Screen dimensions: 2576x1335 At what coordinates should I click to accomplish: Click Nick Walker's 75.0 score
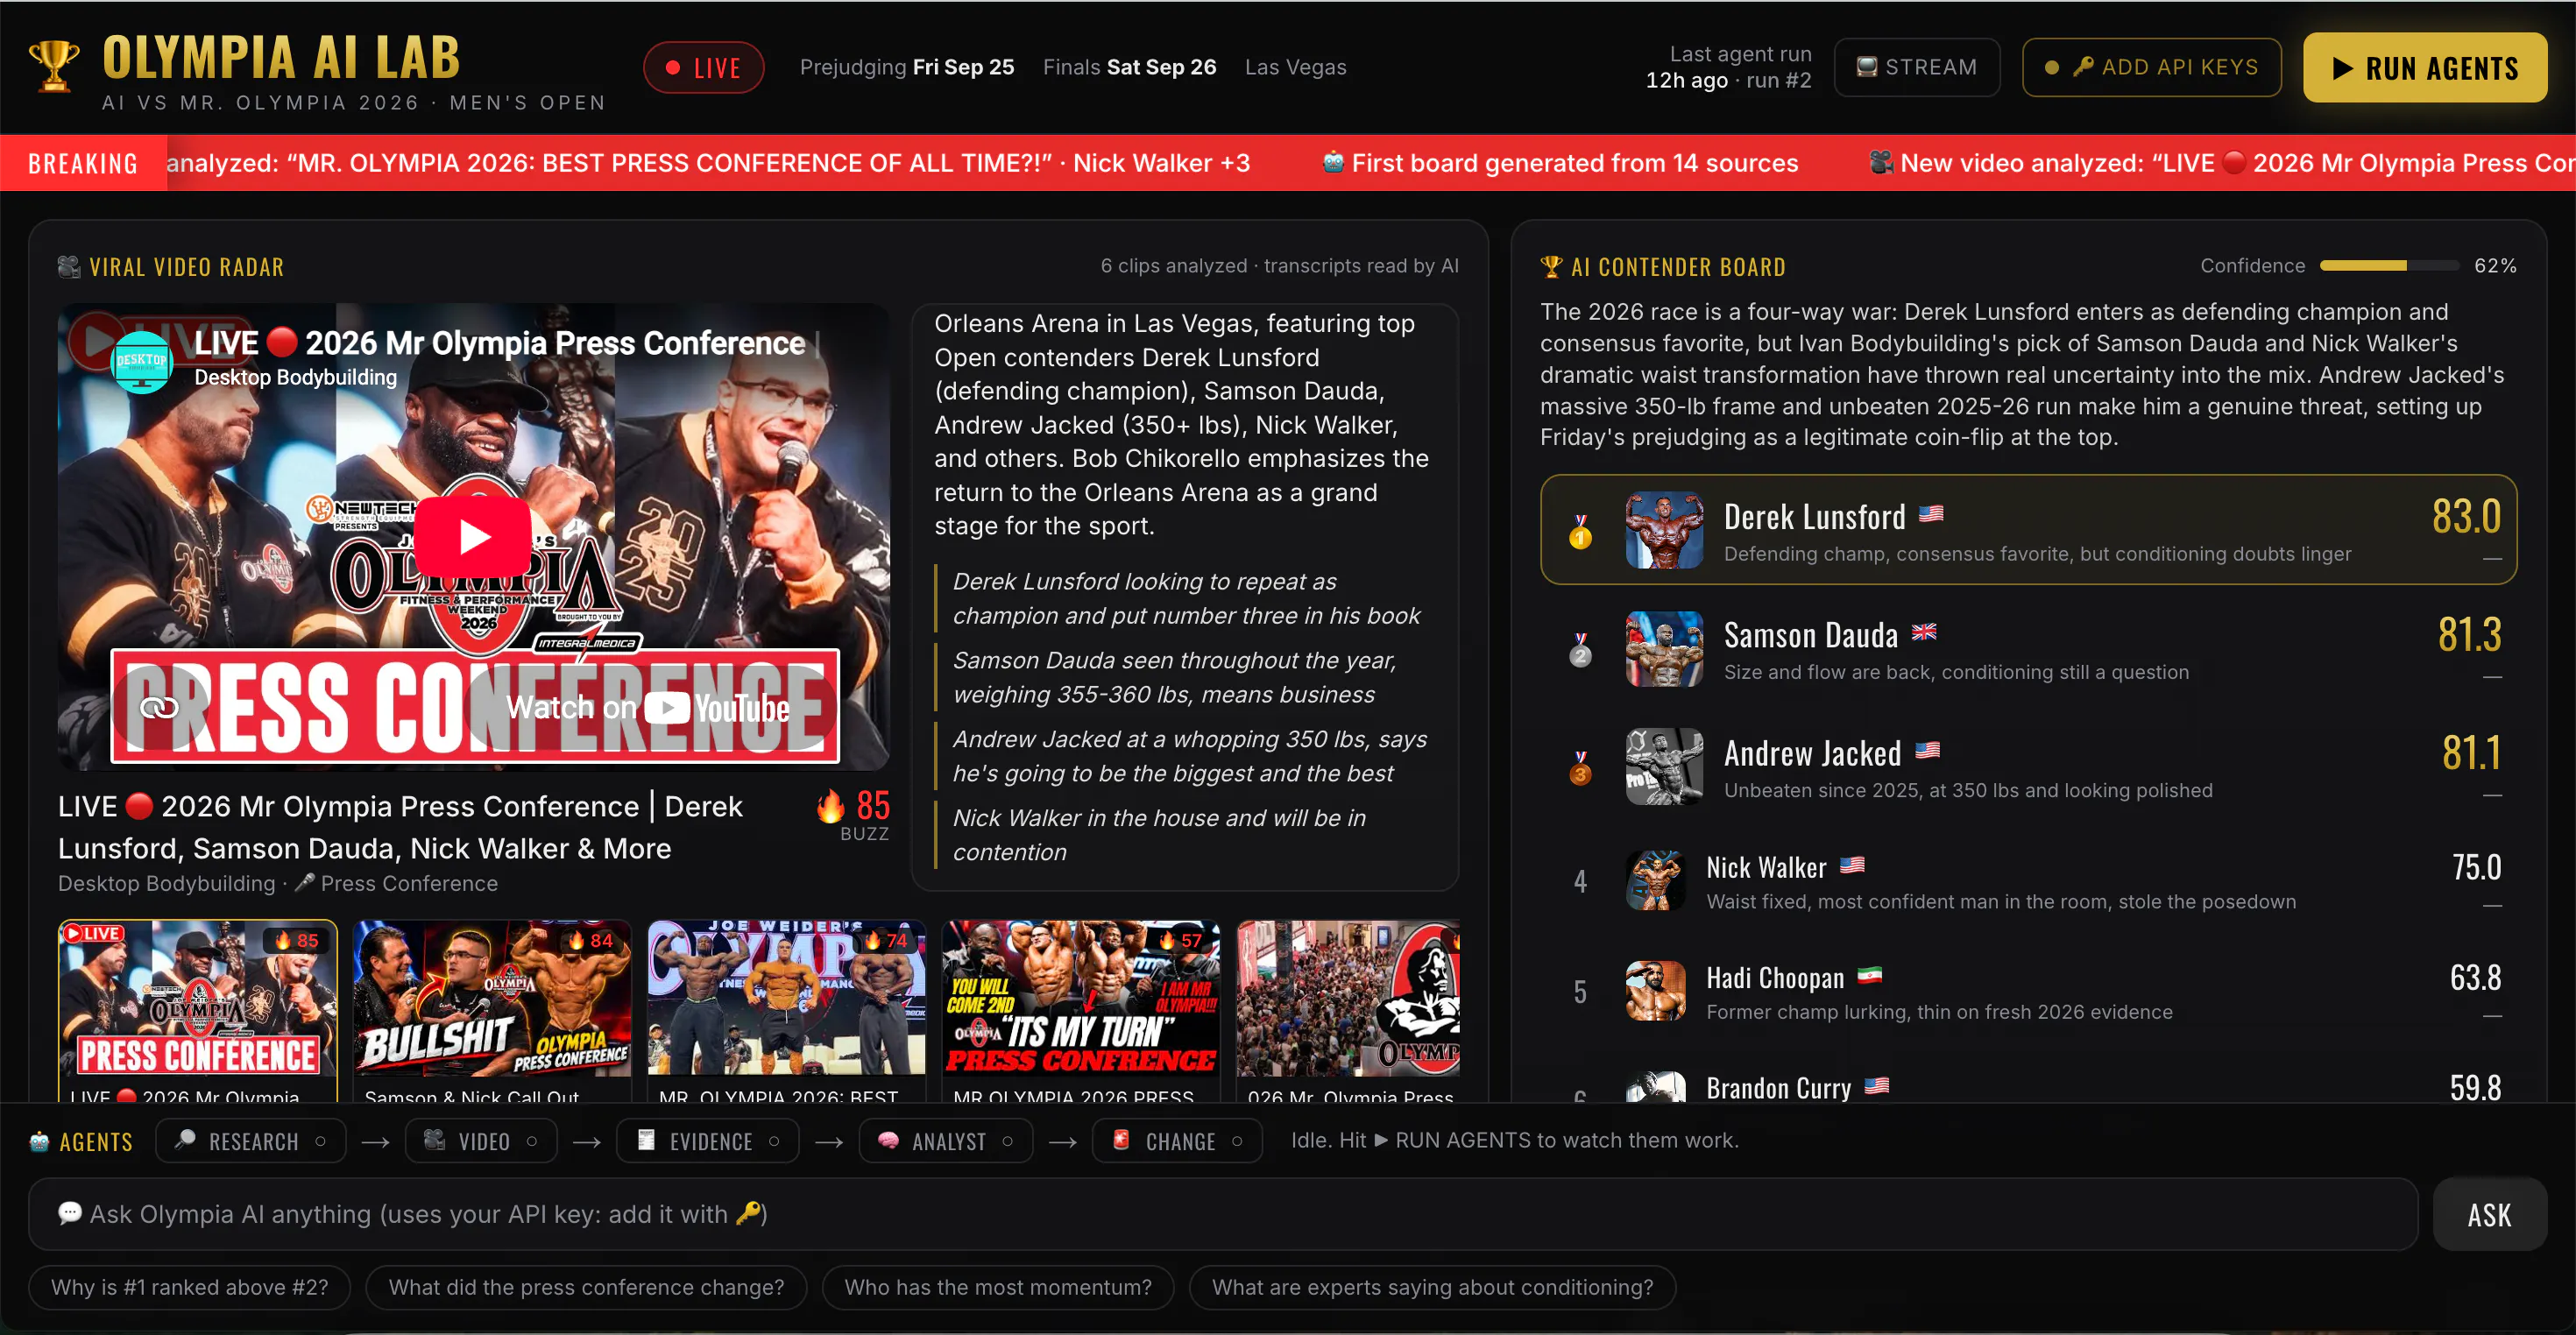tap(2476, 866)
